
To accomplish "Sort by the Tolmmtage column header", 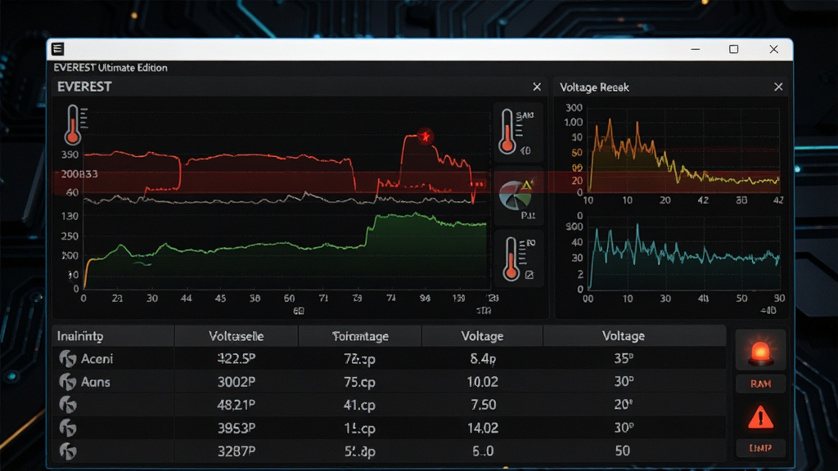I will point(360,336).
